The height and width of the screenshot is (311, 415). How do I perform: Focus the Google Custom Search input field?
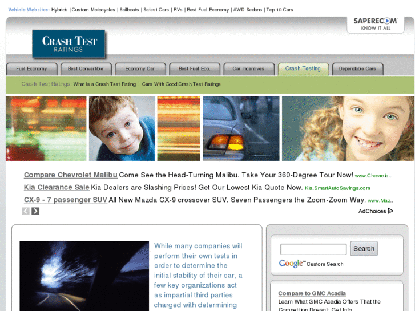coord(313,249)
